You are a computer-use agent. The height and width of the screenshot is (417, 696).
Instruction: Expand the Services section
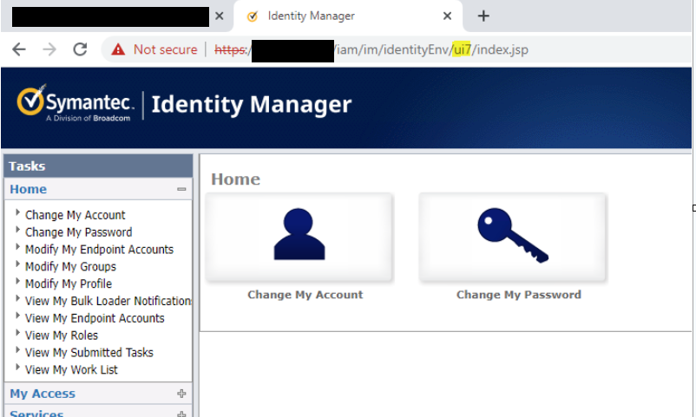click(181, 414)
